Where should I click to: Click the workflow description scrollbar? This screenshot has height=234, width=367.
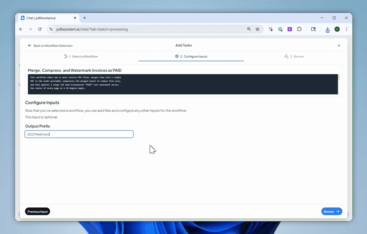pos(339,77)
